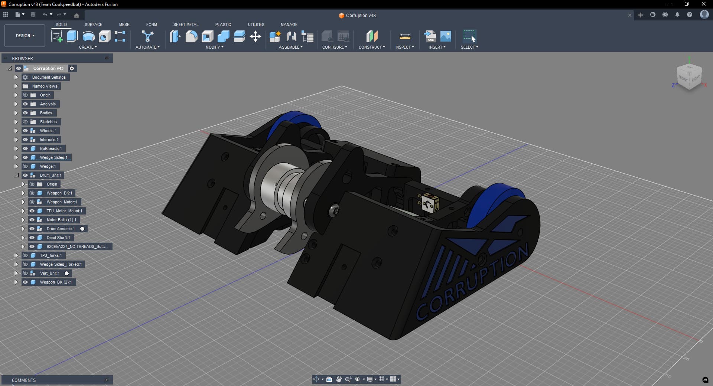
Task: Click the Offset Plane construct icon
Action: coord(372,36)
